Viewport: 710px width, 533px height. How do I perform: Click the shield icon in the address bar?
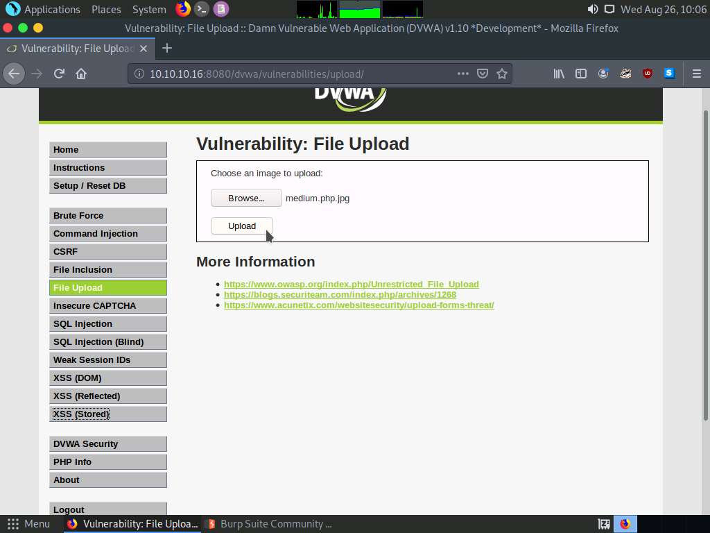pos(483,73)
